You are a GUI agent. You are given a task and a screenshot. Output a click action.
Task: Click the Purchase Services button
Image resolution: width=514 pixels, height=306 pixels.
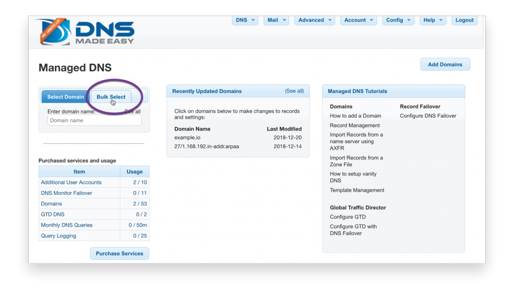pyautogui.click(x=119, y=253)
